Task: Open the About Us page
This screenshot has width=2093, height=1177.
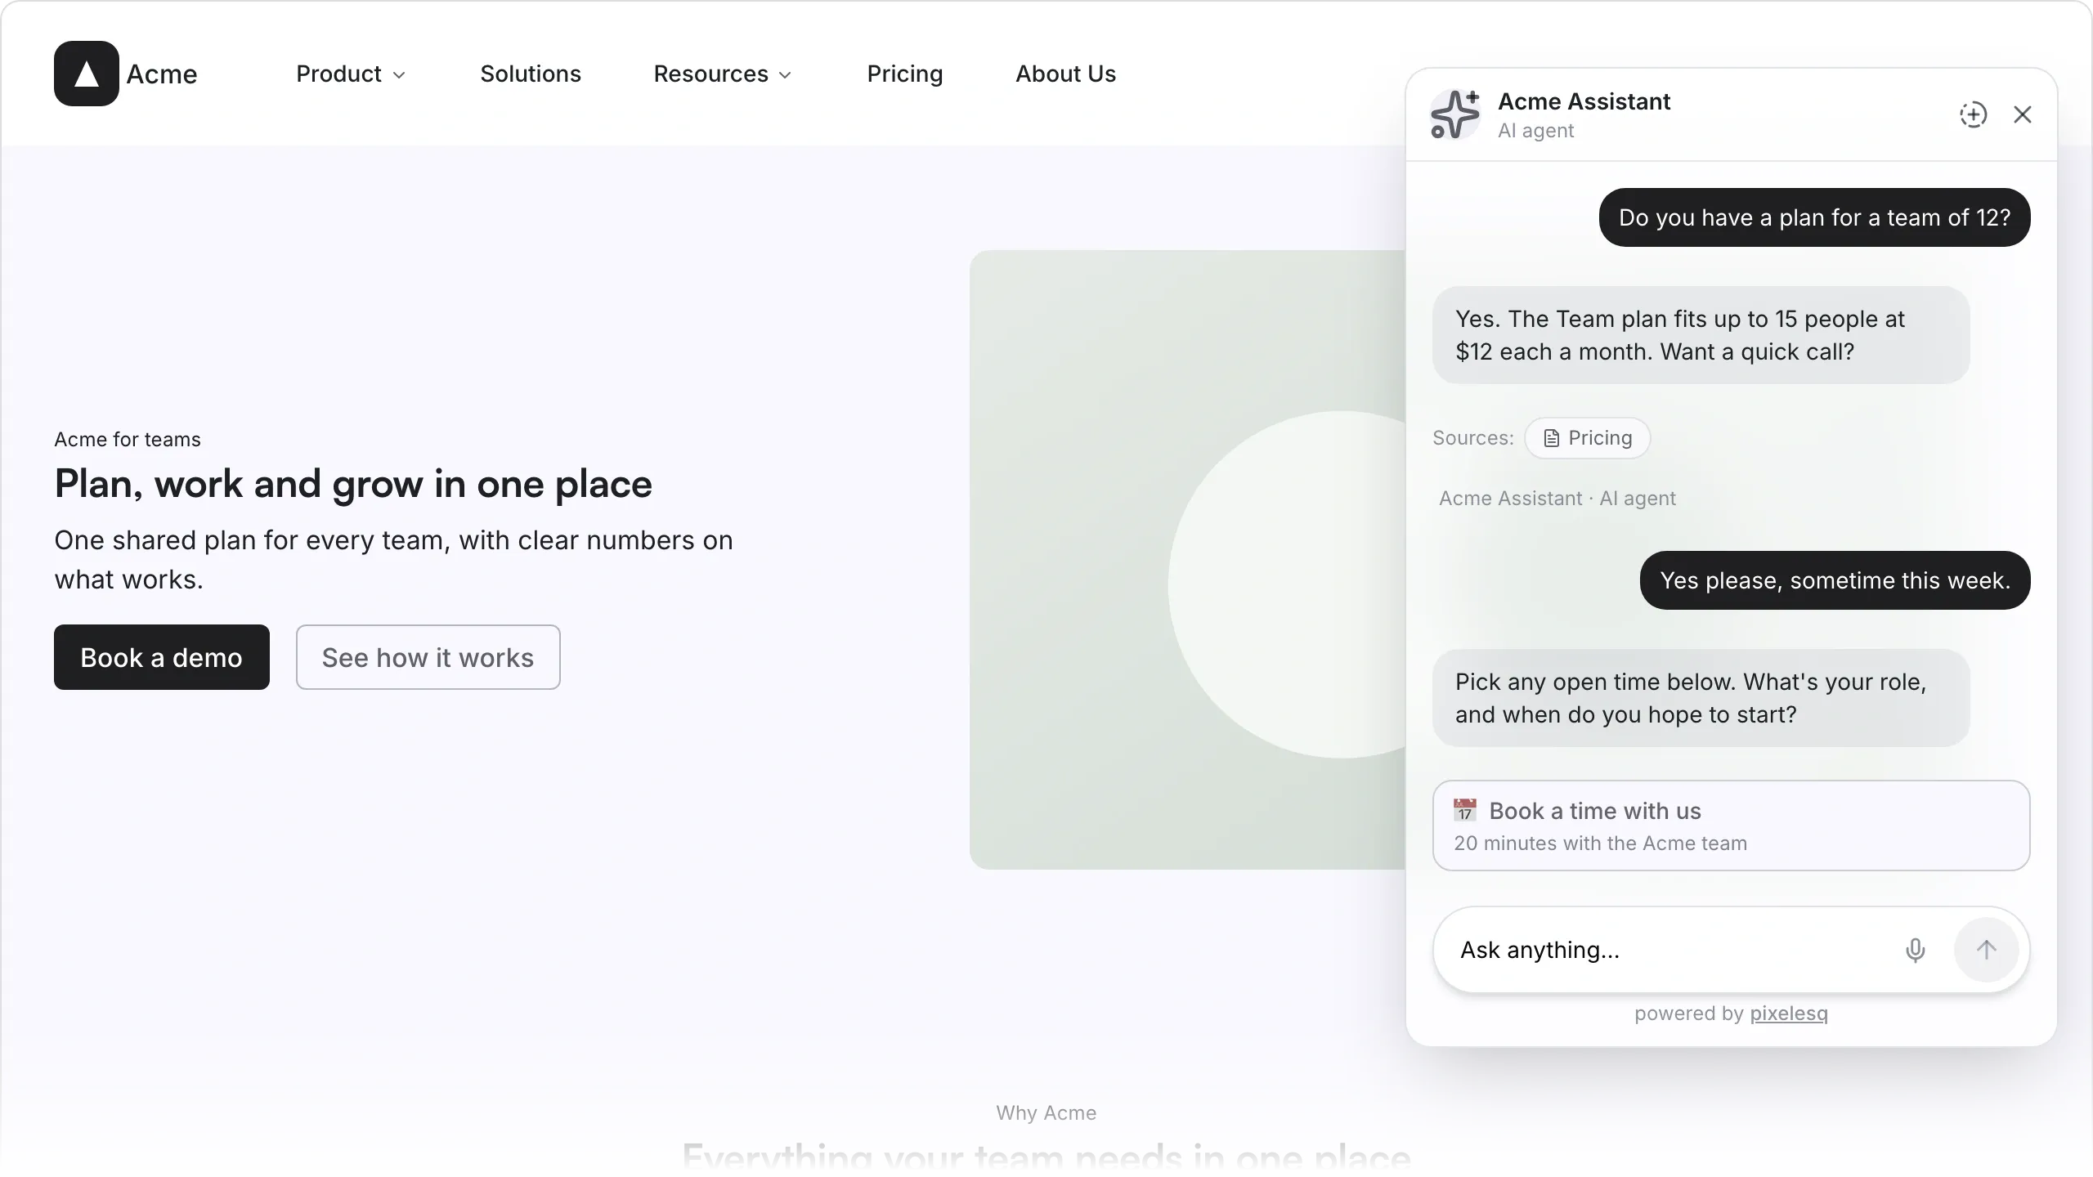Action: coord(1065,74)
